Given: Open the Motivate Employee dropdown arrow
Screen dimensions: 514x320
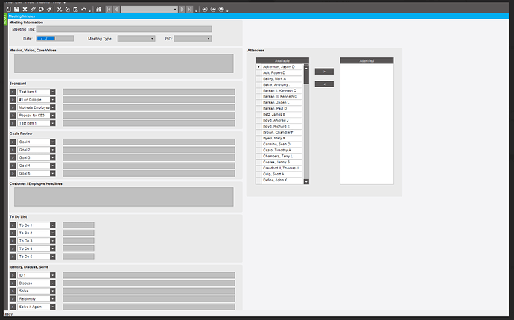Looking at the screenshot, I should 52,107.
